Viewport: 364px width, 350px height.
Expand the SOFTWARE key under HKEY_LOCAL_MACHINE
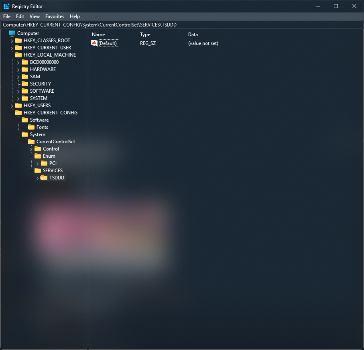coord(18,91)
